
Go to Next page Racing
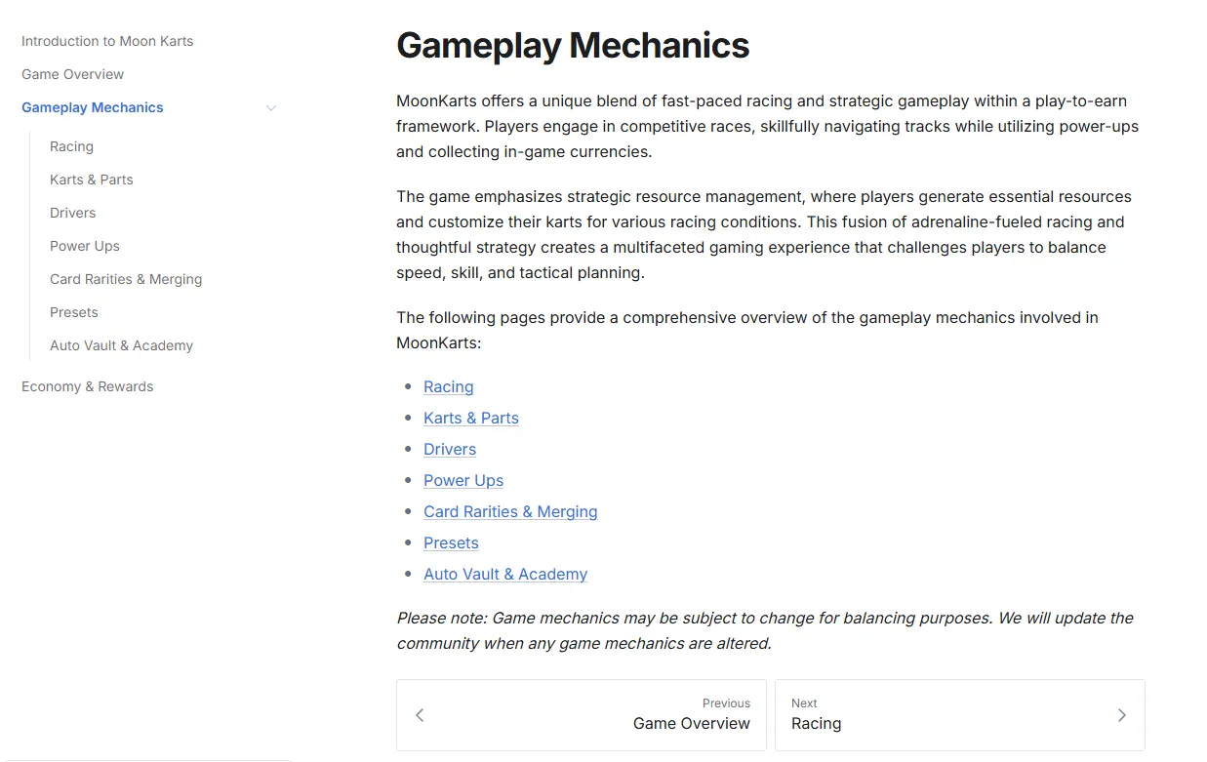coord(960,715)
